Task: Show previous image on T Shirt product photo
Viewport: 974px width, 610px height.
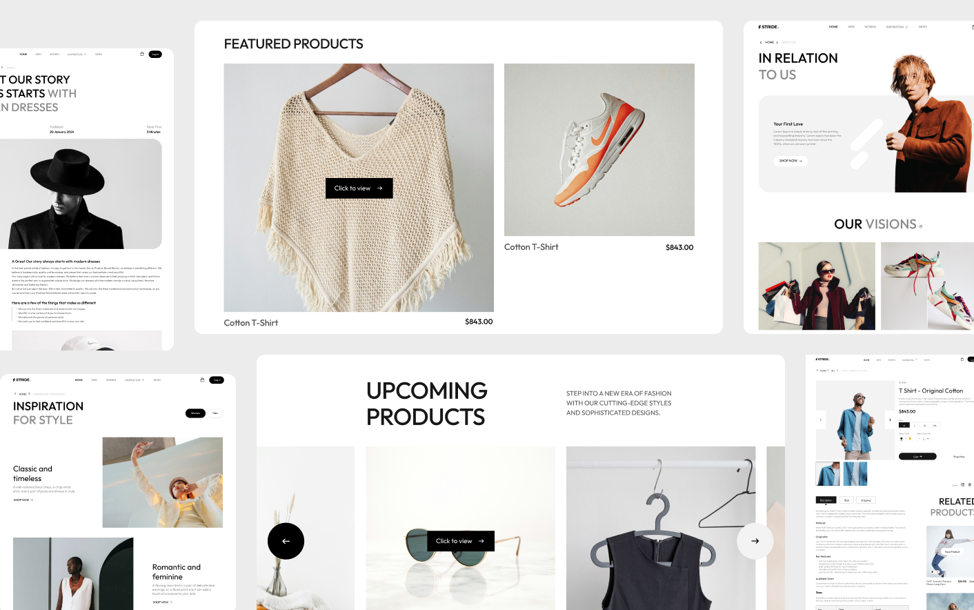Action: click(820, 420)
